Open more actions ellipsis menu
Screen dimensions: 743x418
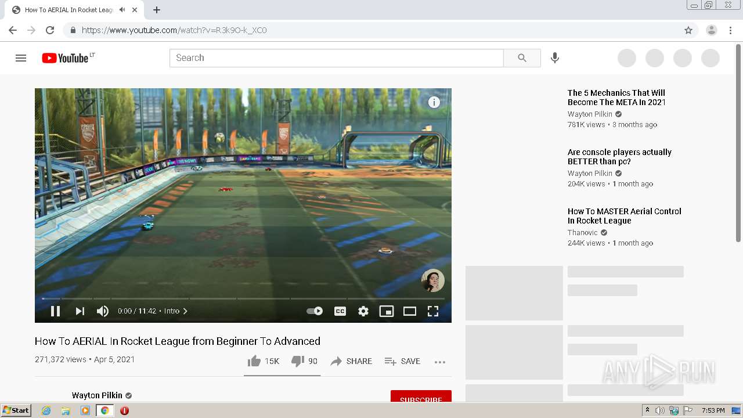click(440, 362)
